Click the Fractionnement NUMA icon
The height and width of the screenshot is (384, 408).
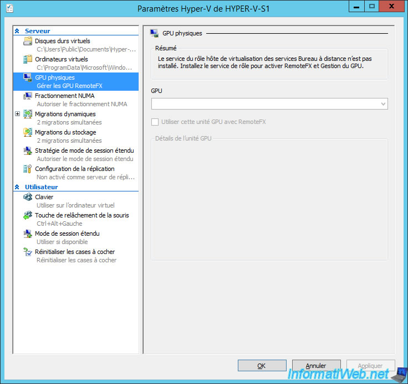(x=28, y=96)
